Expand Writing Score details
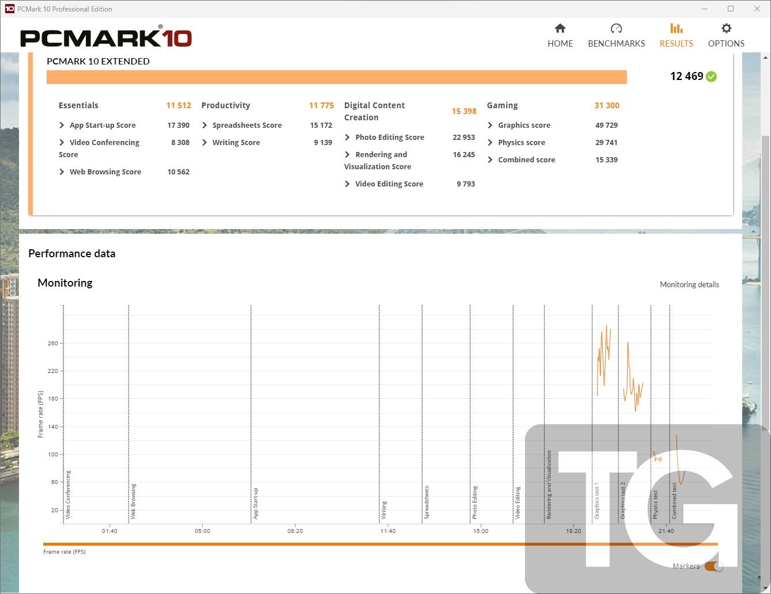The image size is (771, 594). [205, 142]
